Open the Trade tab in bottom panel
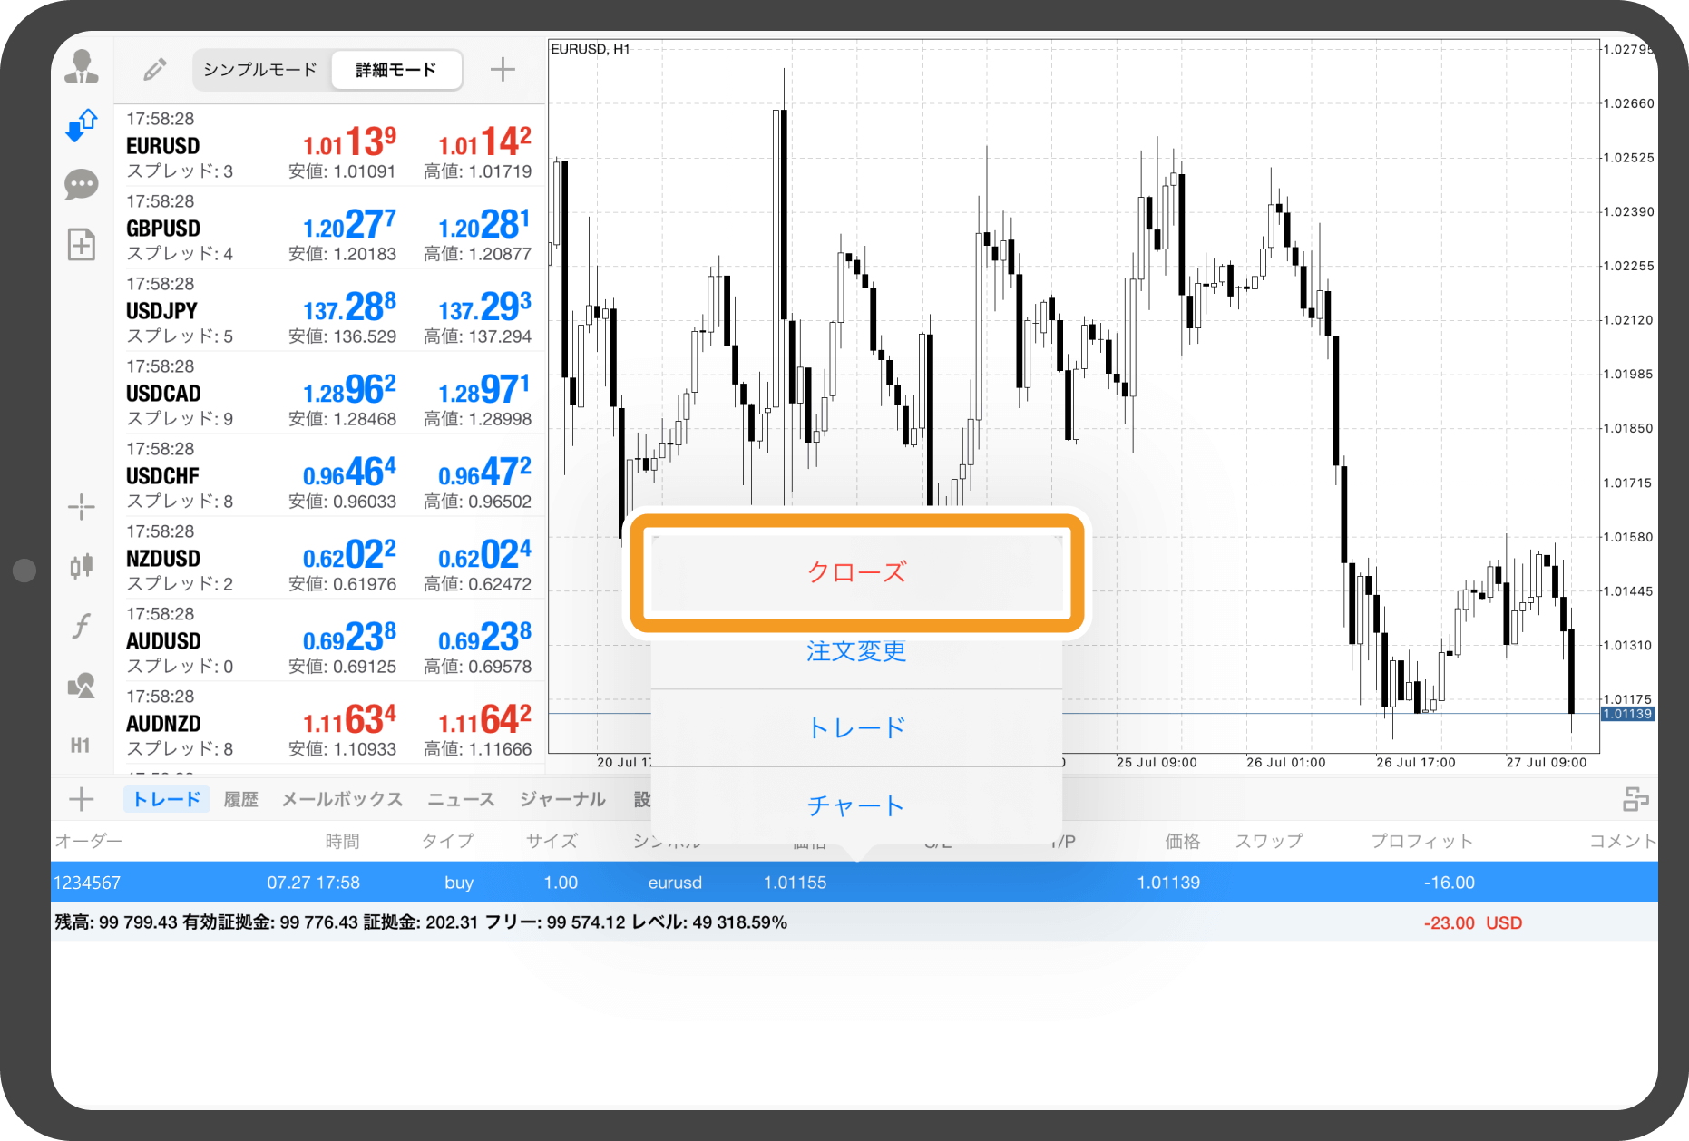Viewport: 1689px width, 1141px height. pyautogui.click(x=167, y=799)
